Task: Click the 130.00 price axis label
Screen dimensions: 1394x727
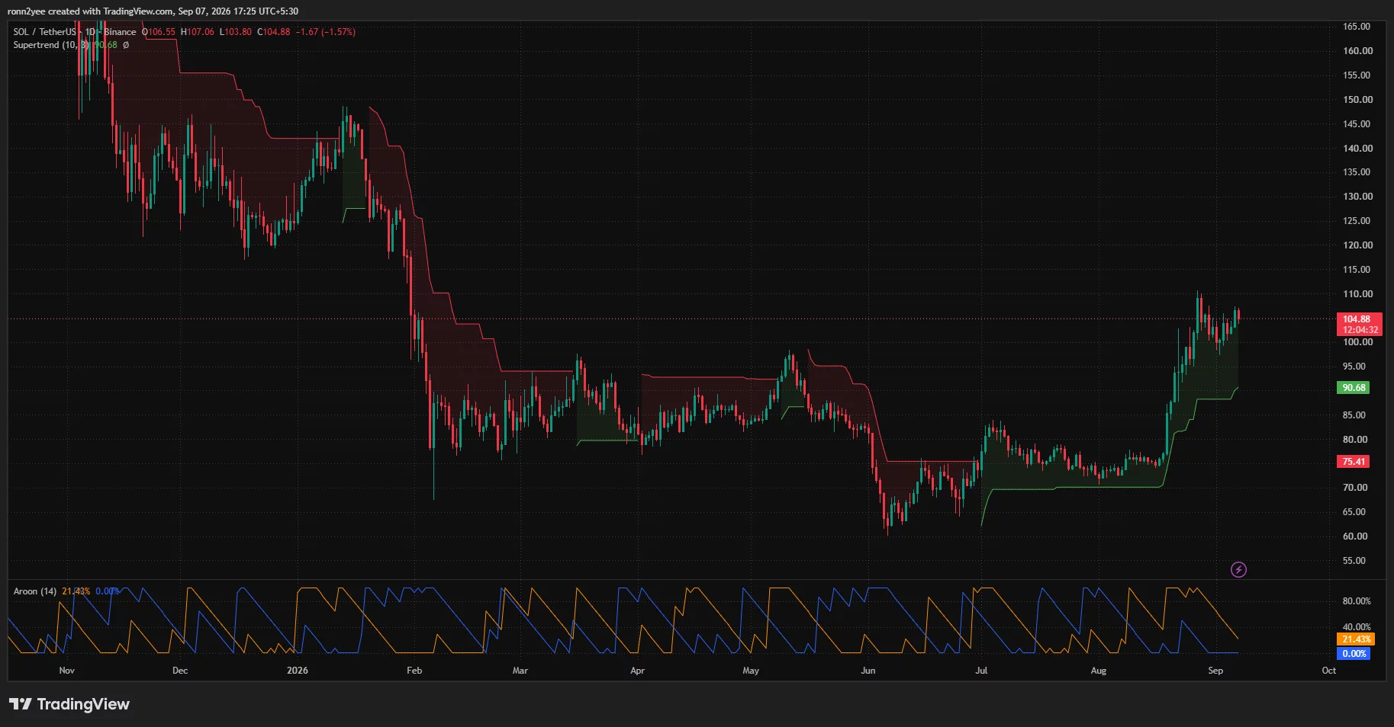Action: [x=1358, y=197]
